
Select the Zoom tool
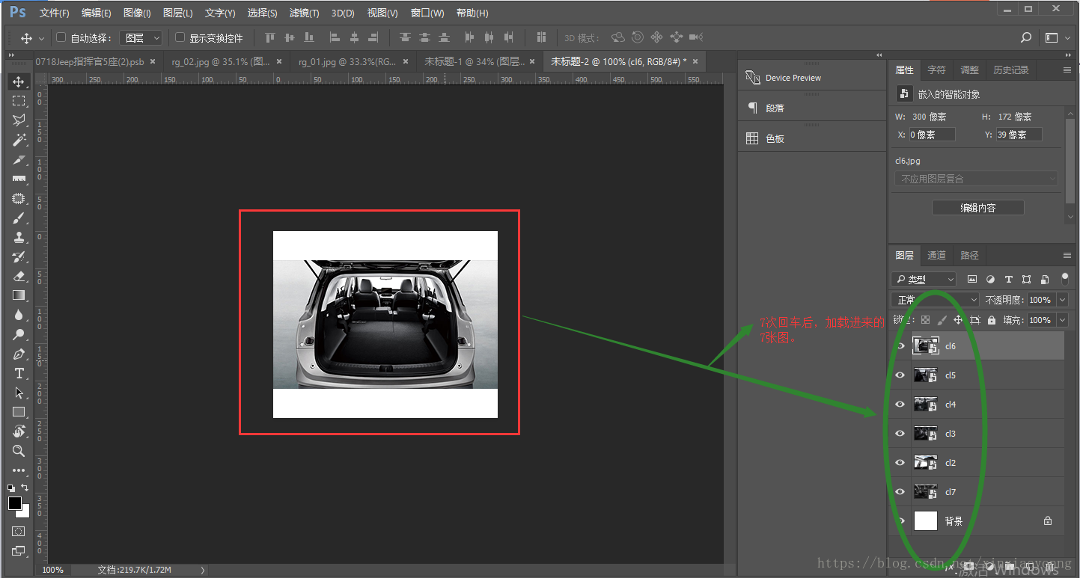[x=19, y=451]
